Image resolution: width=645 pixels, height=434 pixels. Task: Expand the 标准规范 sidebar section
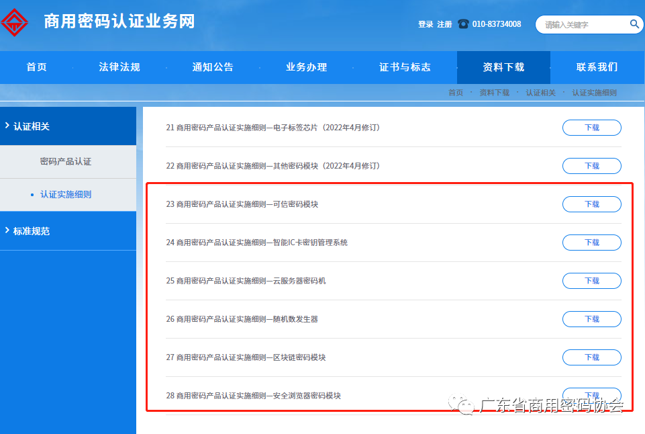click(32, 231)
